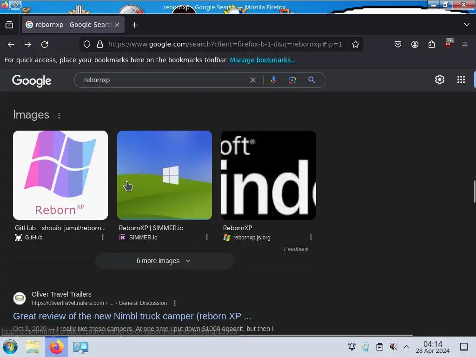
Task: Close the rebornxp Google Search tab
Action: 117,25
